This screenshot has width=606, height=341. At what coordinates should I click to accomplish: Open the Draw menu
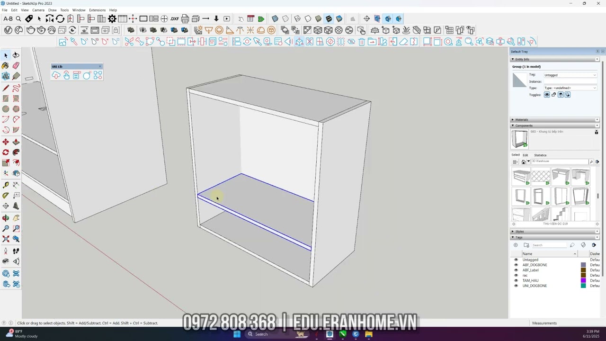(x=53, y=10)
